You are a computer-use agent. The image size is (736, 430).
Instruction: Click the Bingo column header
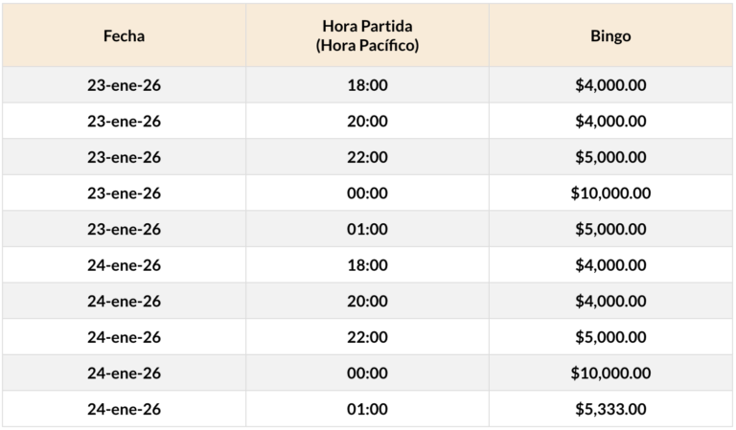click(x=610, y=36)
